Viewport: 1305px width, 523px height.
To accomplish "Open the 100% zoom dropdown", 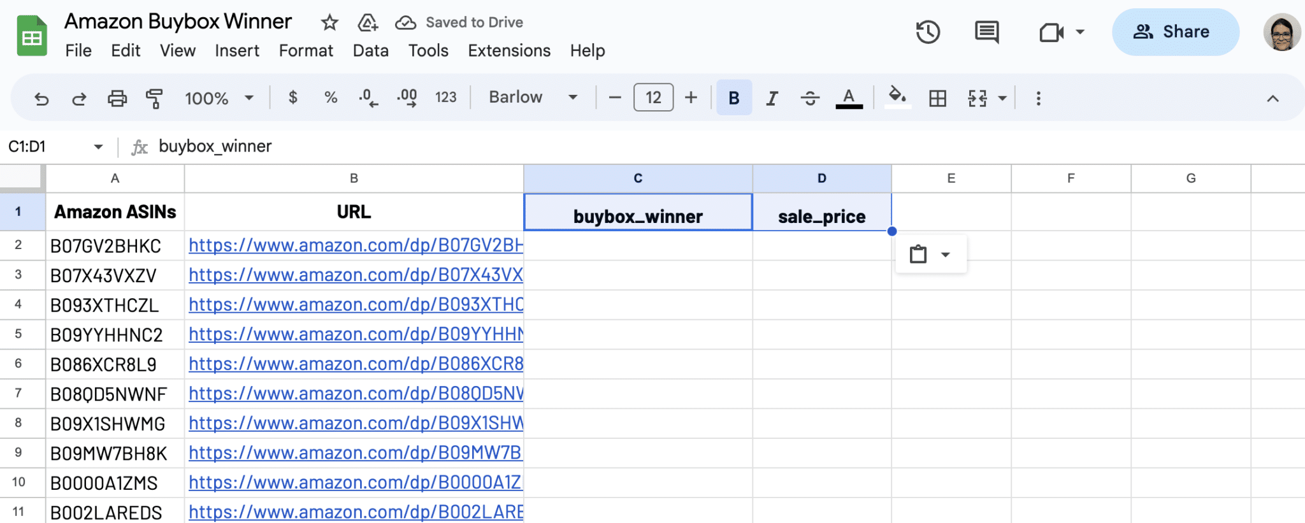I will click(219, 98).
